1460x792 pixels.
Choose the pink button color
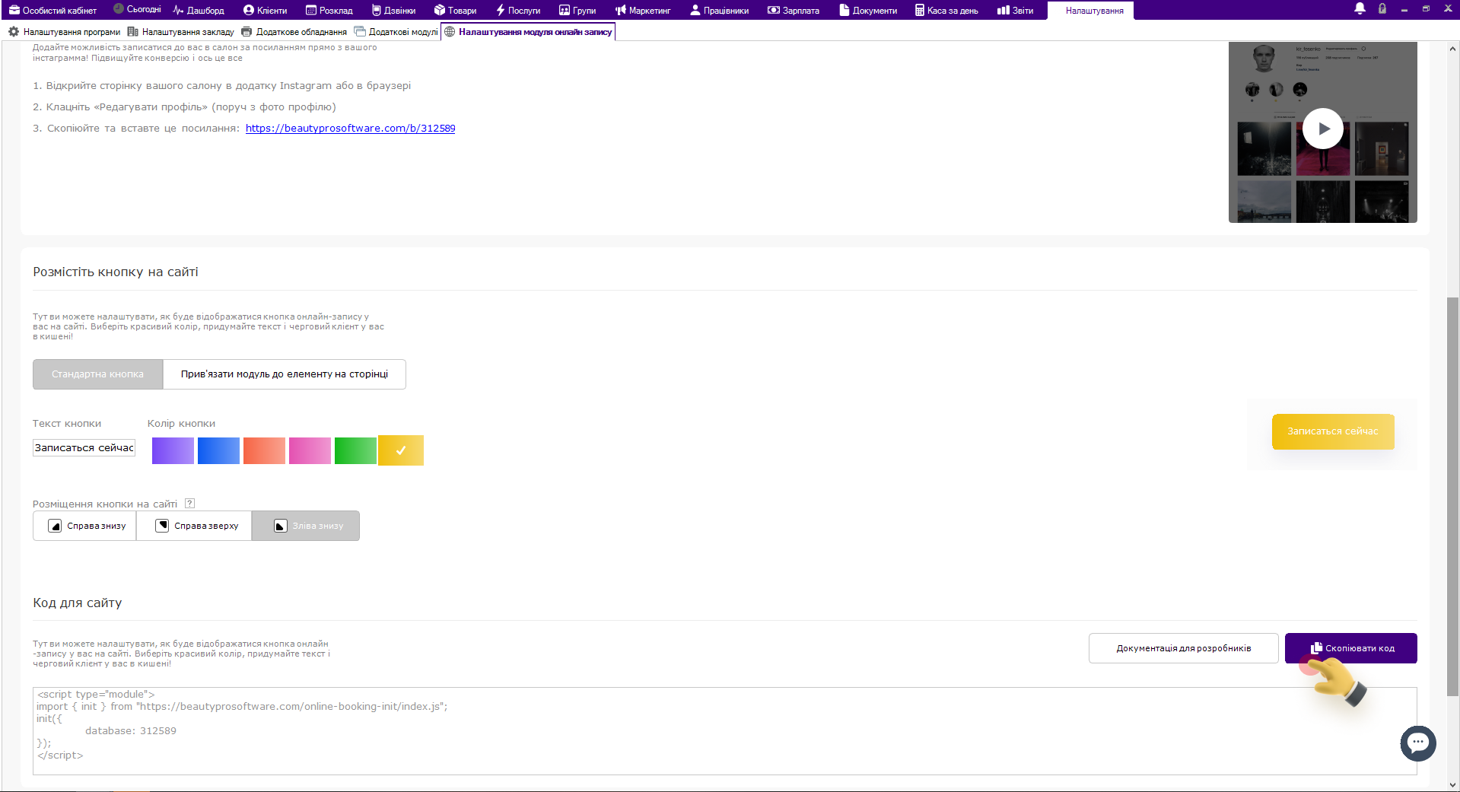click(x=310, y=450)
